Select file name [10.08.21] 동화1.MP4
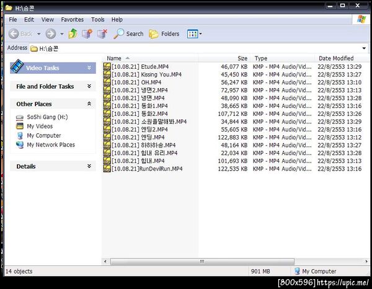 click(x=139, y=105)
